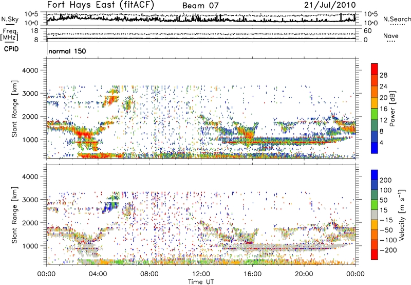This screenshot has width=411, height=285.
Task: Select the "normal 150" CPID text
Action: (67, 51)
